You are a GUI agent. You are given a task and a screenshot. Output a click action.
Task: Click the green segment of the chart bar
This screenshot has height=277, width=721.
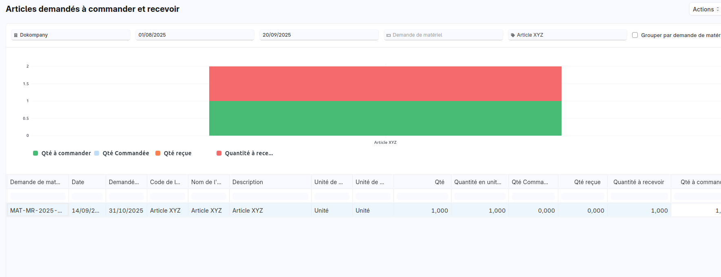[x=385, y=118]
